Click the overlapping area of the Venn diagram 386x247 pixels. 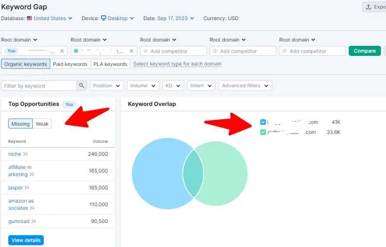click(193, 174)
